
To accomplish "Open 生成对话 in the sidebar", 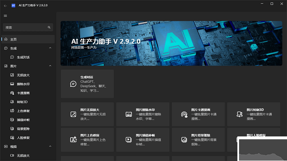I will tap(28, 57).
